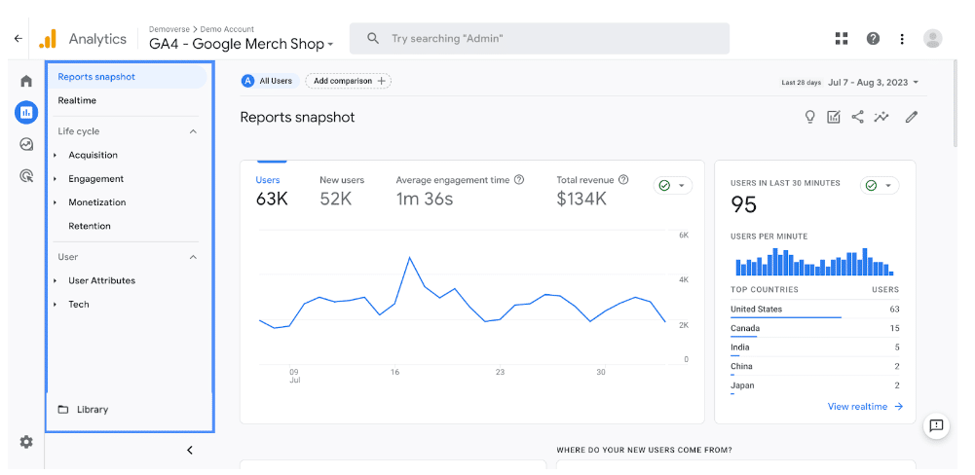Image resolution: width=975 pixels, height=475 pixels.
Task: Click the plus icon on Add comparison
Action: [381, 81]
